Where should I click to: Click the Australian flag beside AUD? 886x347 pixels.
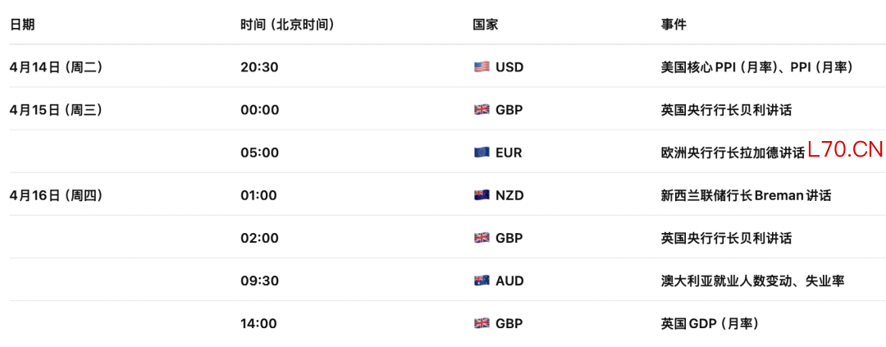click(482, 281)
